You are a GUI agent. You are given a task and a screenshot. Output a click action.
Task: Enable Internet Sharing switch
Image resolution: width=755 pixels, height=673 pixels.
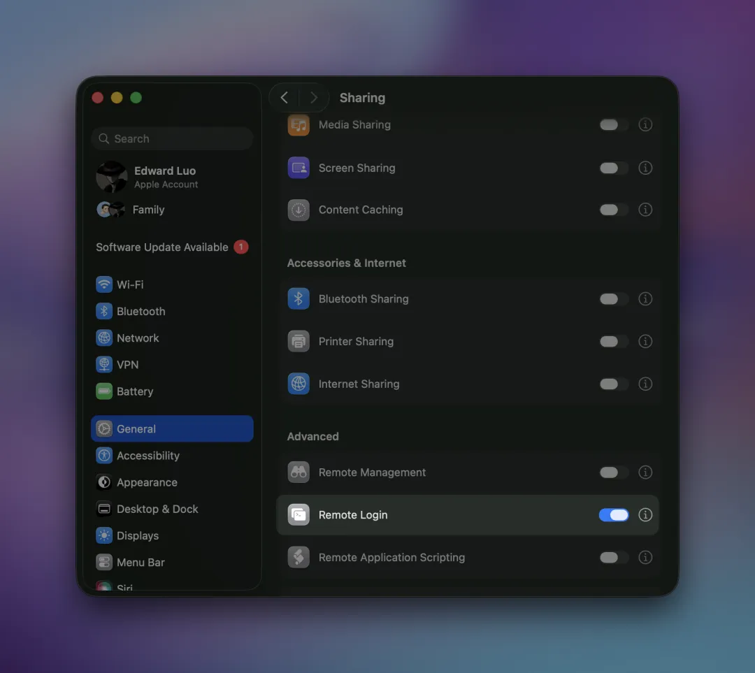click(x=614, y=384)
